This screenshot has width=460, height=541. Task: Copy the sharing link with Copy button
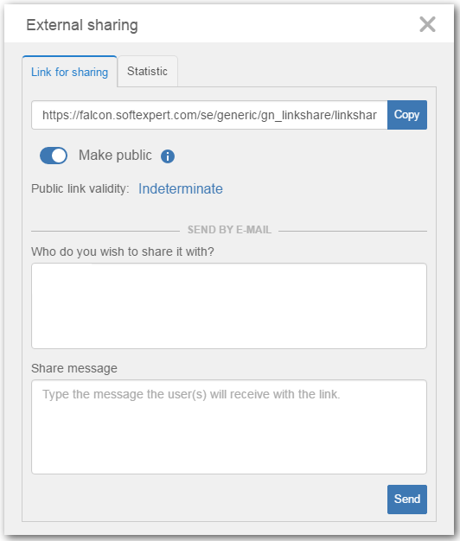407,115
